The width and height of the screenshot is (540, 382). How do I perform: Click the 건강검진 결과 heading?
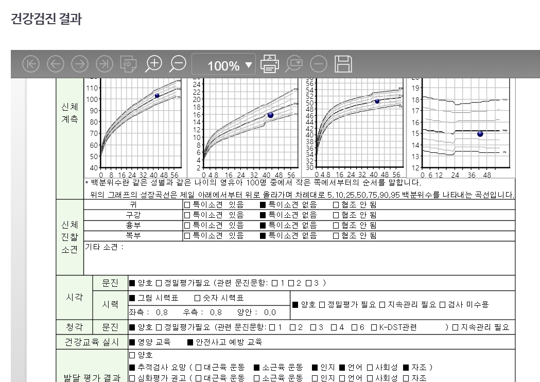point(46,19)
